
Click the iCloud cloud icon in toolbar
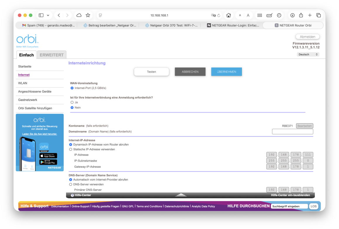tap(79, 15)
